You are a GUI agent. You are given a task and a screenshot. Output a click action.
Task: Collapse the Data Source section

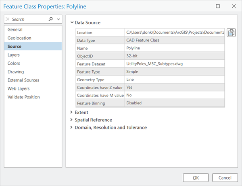pyautogui.click(x=72, y=22)
